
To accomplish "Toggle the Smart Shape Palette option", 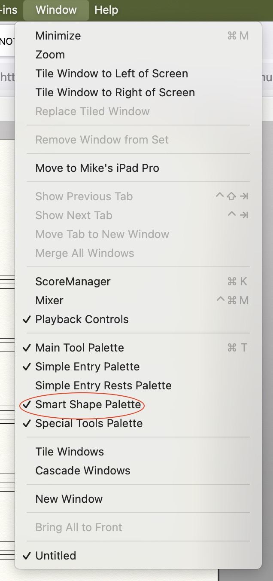I will [88, 404].
